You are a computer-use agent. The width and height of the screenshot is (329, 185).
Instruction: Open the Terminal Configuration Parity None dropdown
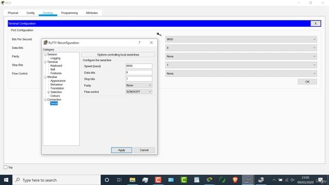point(241,57)
